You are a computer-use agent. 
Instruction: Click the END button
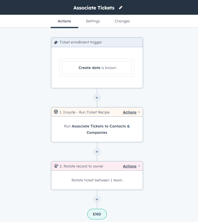[x=97, y=214]
